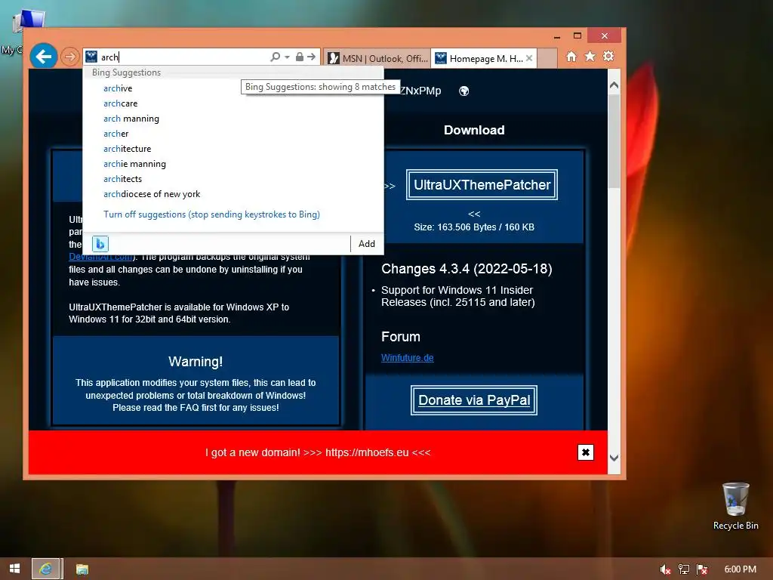This screenshot has height=580, width=773.
Task: Open the Home page icon
Action: coord(571,57)
